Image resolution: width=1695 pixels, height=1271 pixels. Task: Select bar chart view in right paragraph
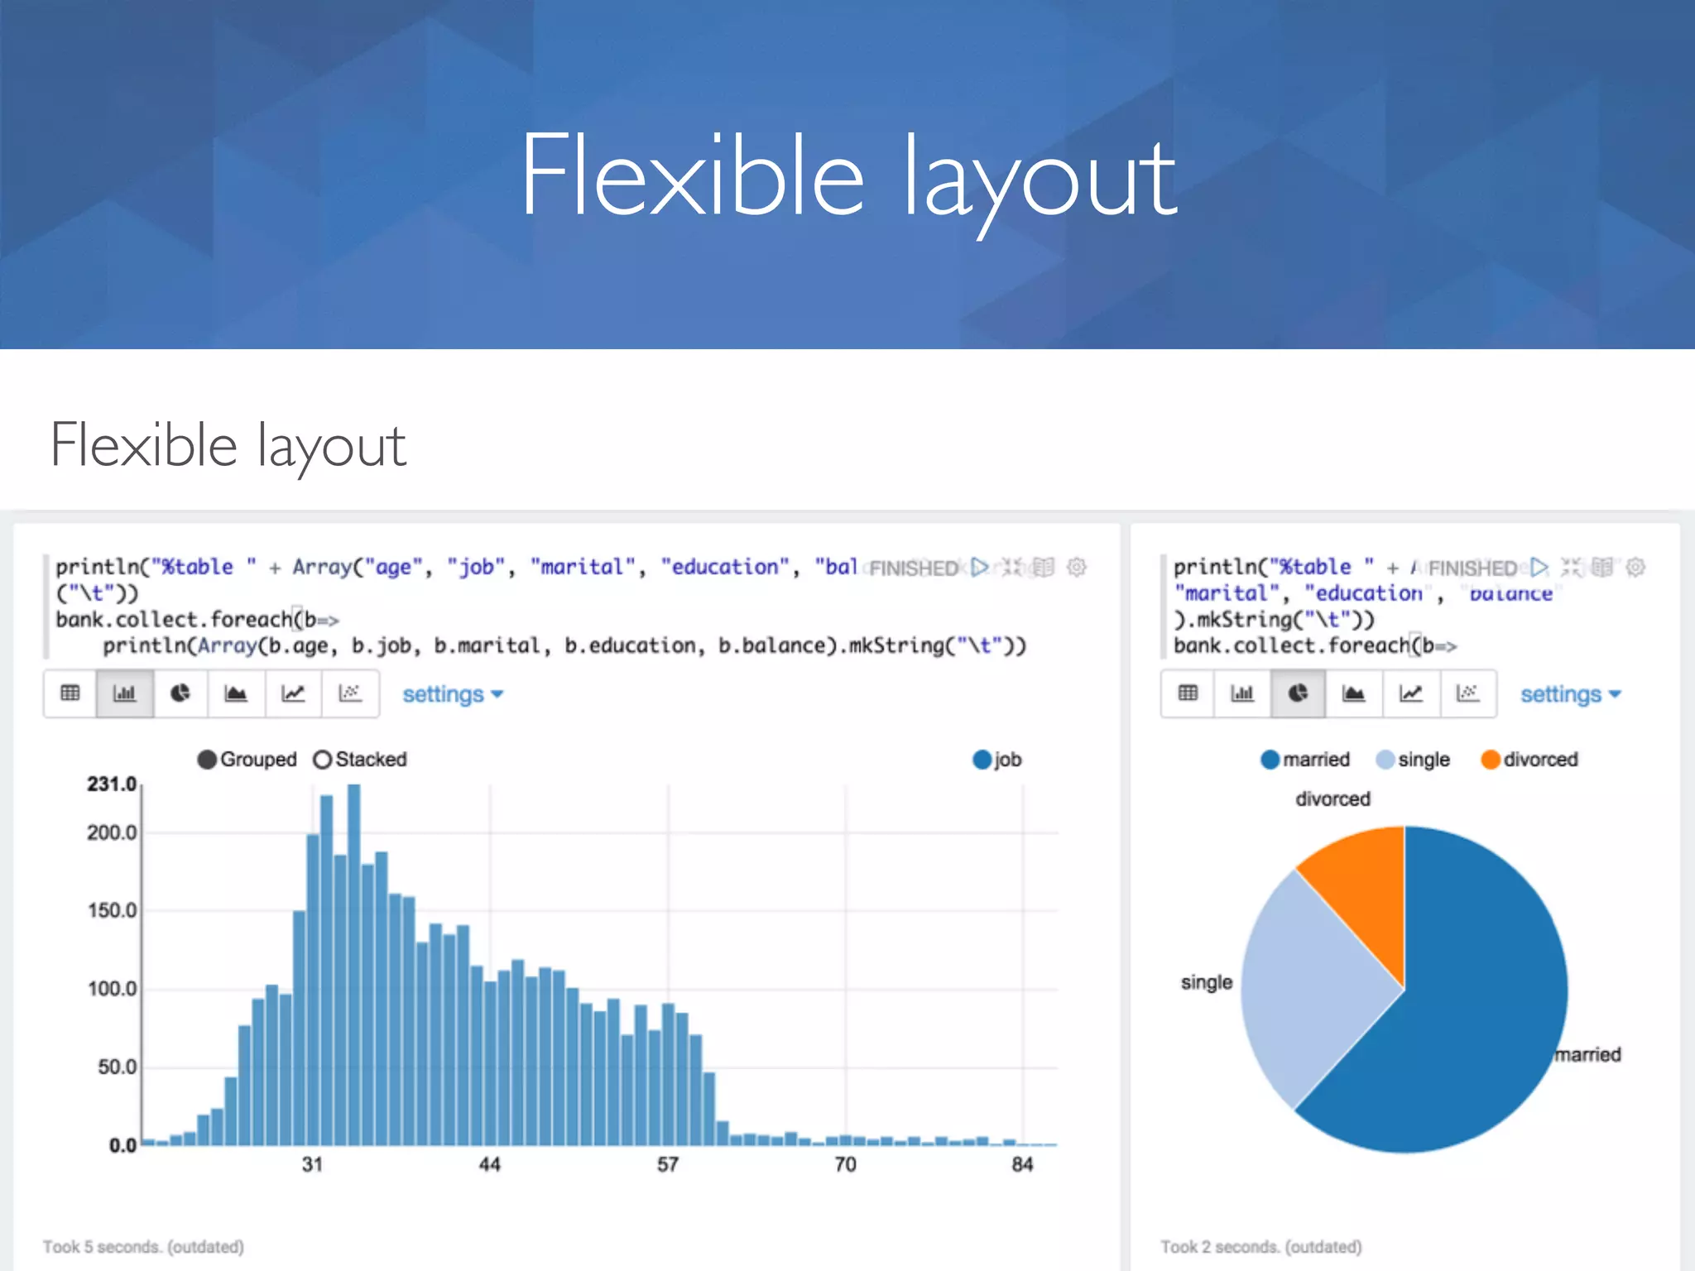tap(1242, 693)
